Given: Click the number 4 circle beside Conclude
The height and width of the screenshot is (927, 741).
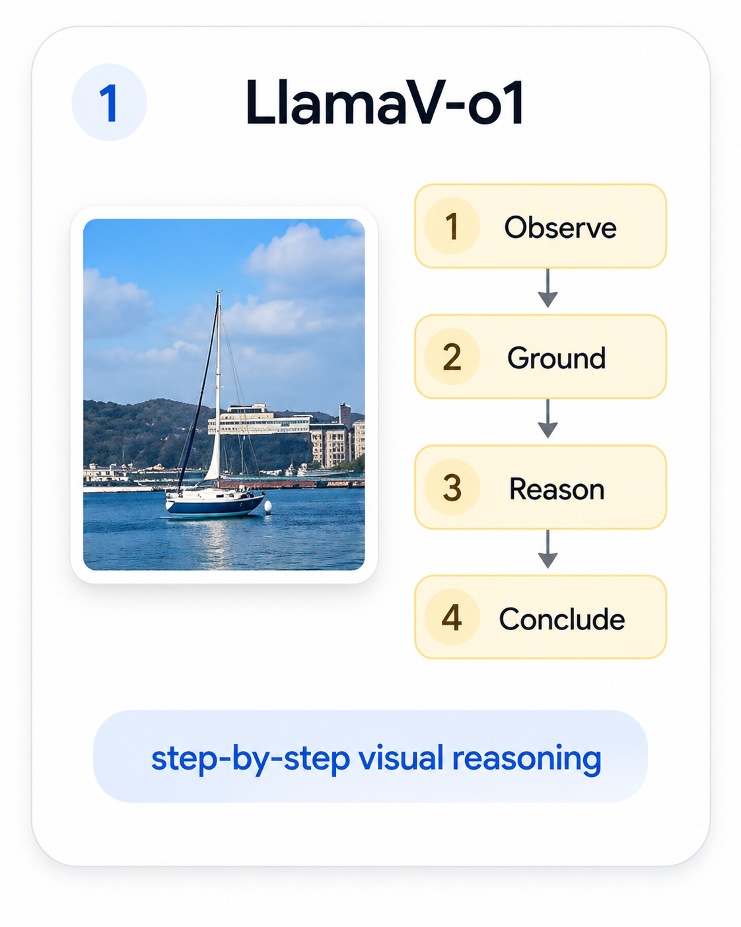Looking at the screenshot, I should (x=452, y=618).
